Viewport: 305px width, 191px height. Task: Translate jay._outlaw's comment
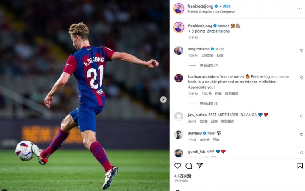click(x=227, y=122)
